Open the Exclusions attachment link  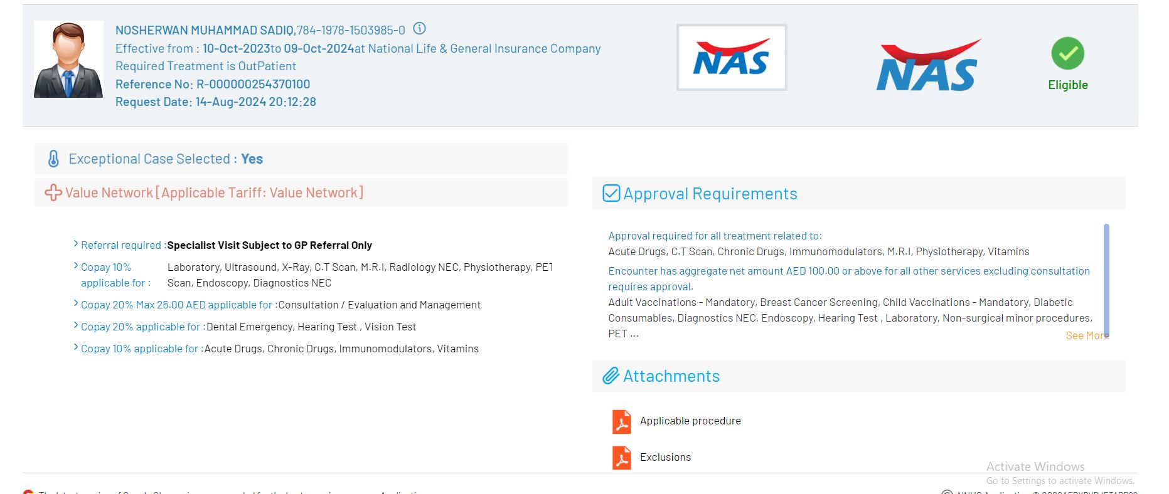coord(665,457)
